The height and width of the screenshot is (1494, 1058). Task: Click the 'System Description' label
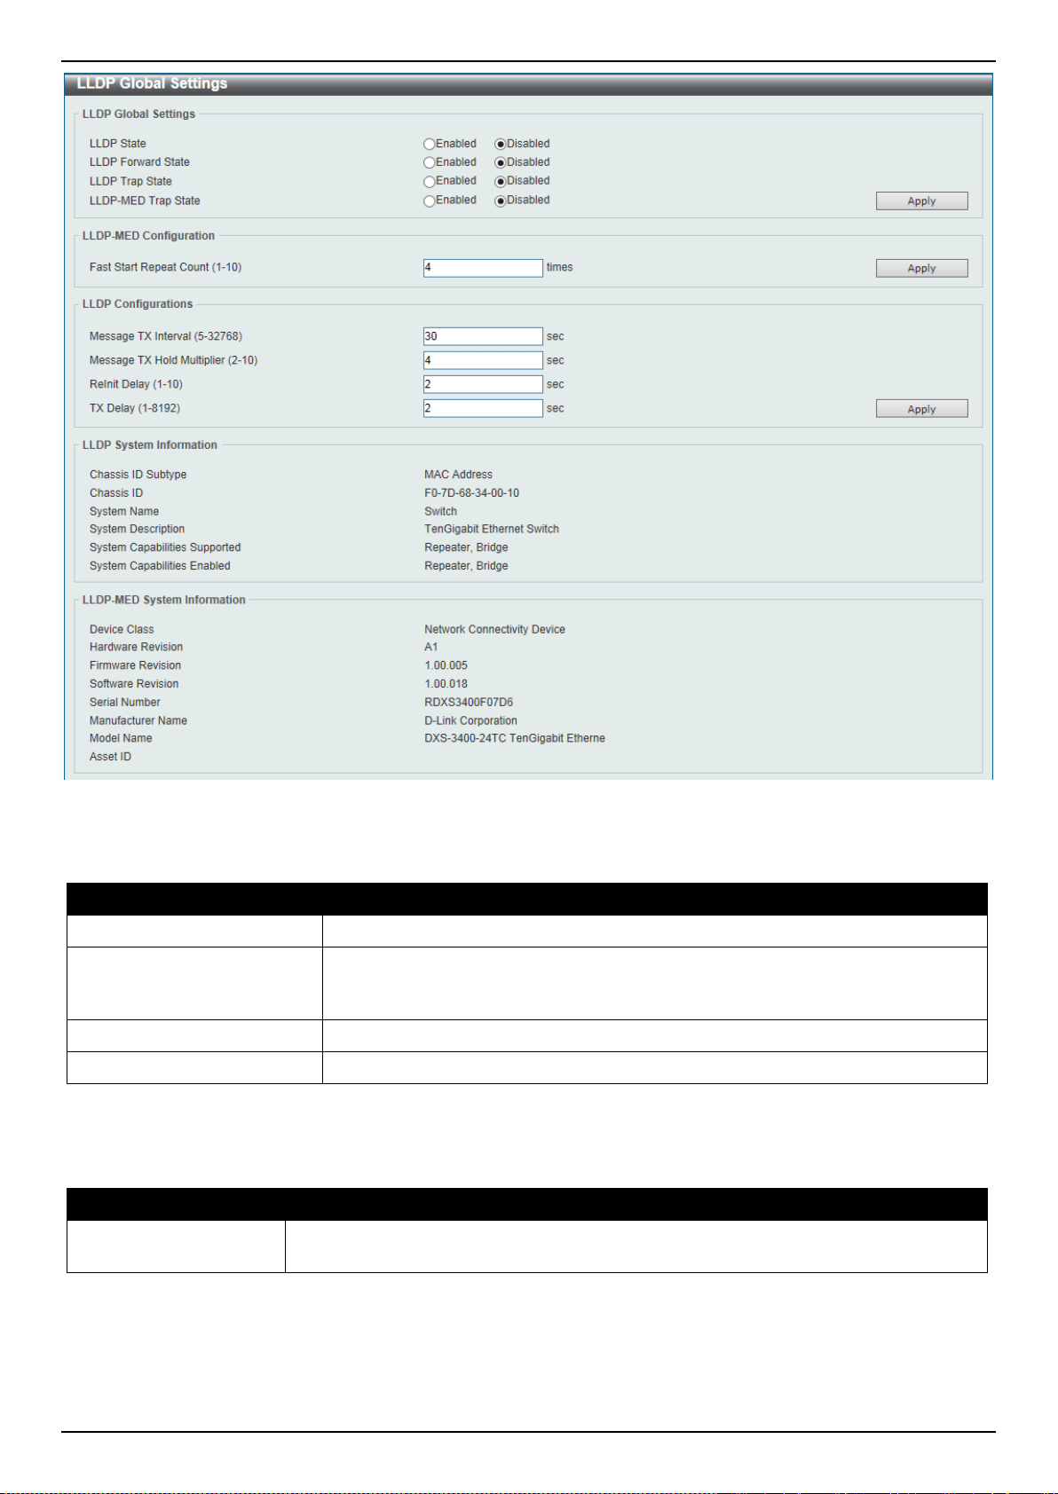click(137, 529)
